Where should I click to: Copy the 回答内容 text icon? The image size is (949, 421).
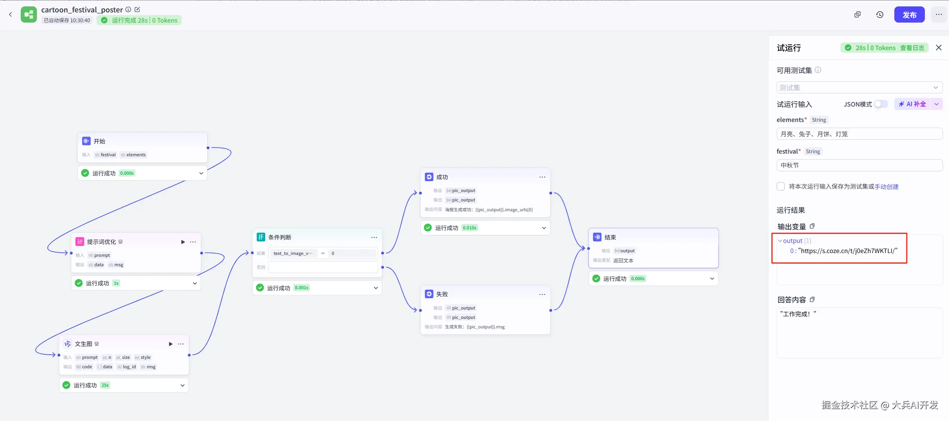[x=812, y=300]
